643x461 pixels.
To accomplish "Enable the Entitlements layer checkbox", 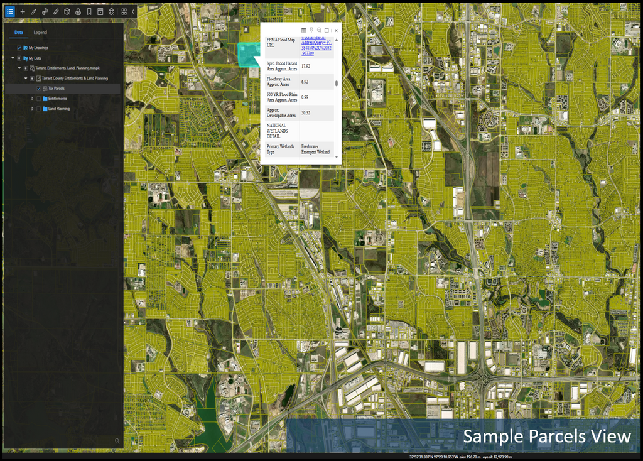I will [x=39, y=99].
